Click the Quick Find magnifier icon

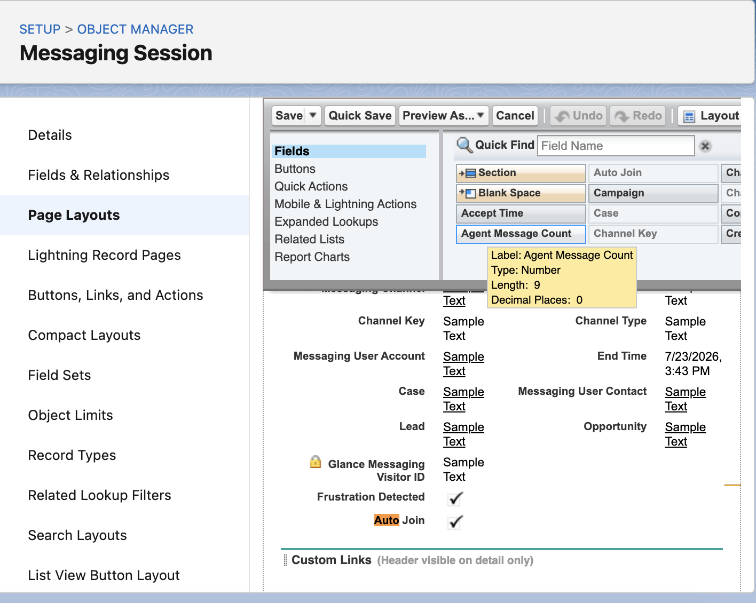point(464,145)
